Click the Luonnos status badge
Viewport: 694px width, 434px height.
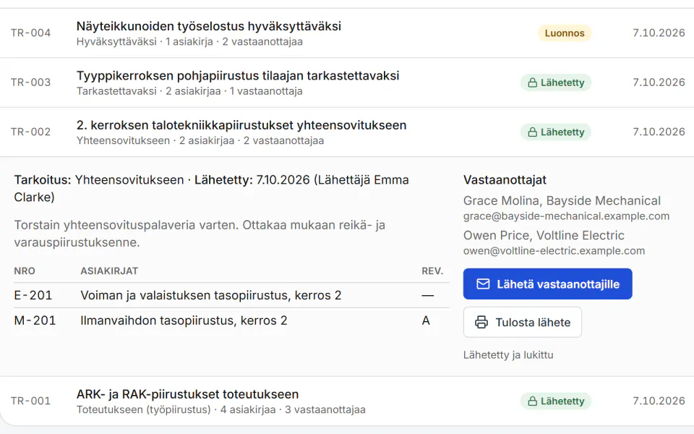coord(565,33)
